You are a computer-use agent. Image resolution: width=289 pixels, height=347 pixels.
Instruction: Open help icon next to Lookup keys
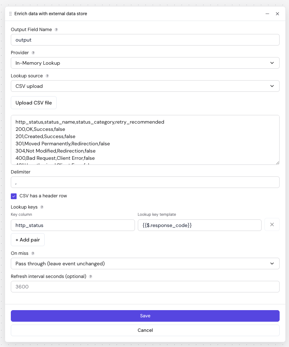click(42, 207)
